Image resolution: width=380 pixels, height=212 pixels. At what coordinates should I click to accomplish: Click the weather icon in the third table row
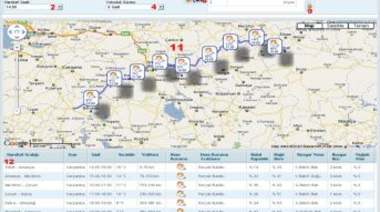point(181,185)
